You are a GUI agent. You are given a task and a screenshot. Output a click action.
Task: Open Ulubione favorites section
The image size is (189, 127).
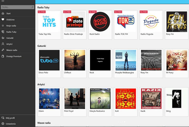click(x=18, y=19)
